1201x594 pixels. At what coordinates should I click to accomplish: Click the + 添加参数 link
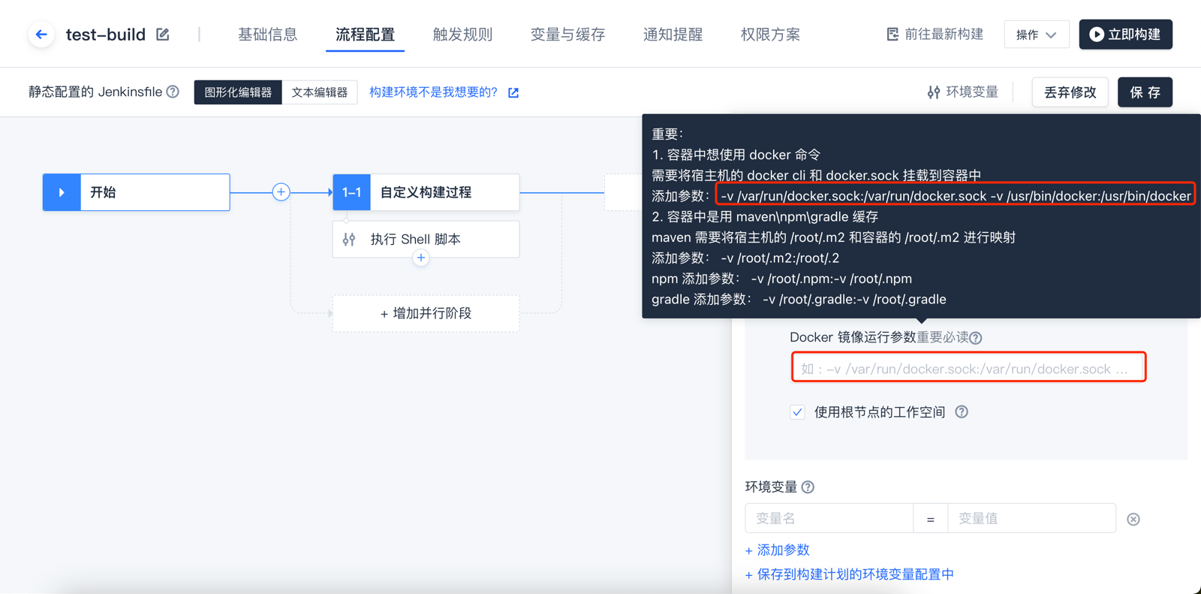pyautogui.click(x=778, y=550)
